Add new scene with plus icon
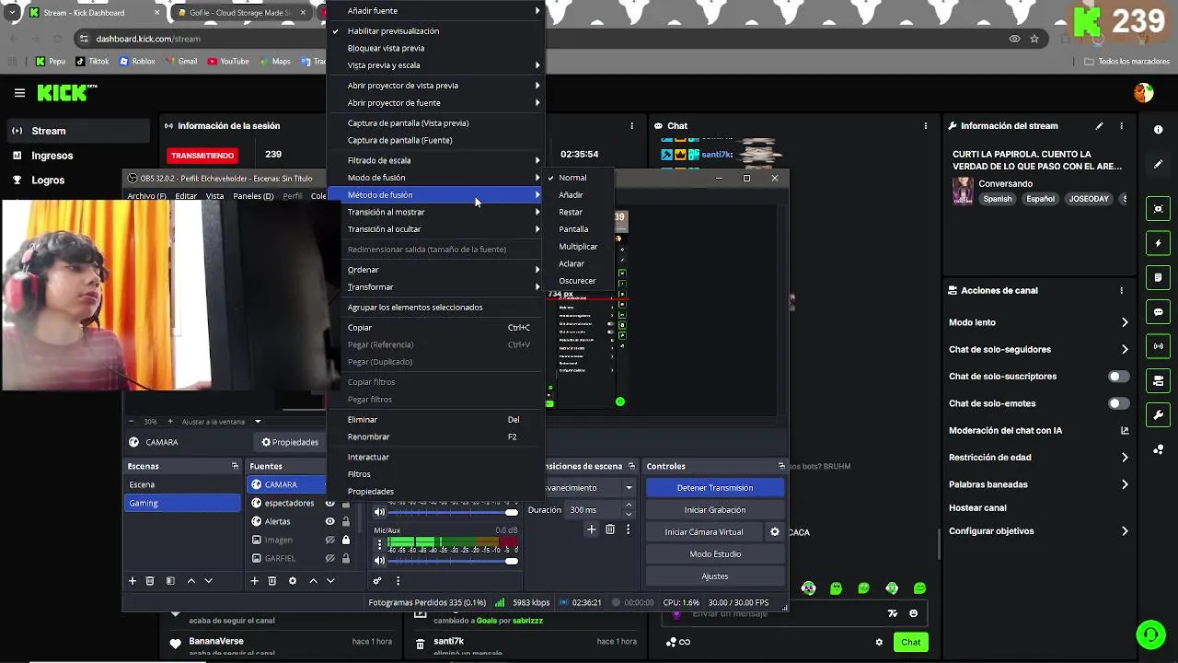The width and height of the screenshot is (1178, 663). pos(133,581)
